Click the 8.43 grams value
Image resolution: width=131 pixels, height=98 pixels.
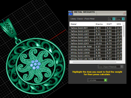98,28
